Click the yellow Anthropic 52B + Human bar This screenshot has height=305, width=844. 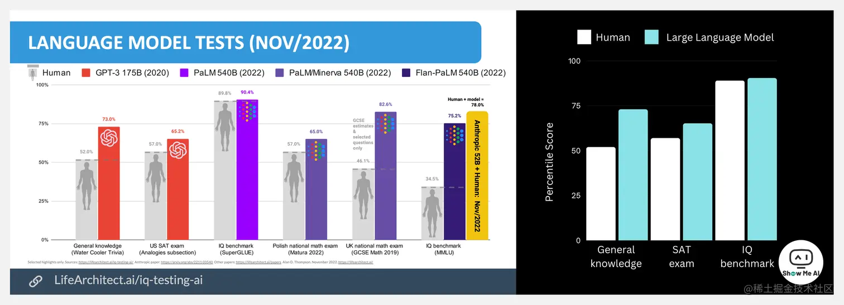coord(477,175)
